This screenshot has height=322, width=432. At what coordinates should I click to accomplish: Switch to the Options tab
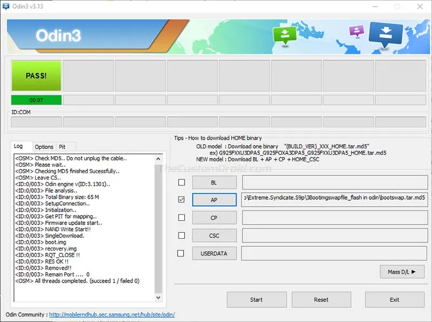[x=44, y=147]
